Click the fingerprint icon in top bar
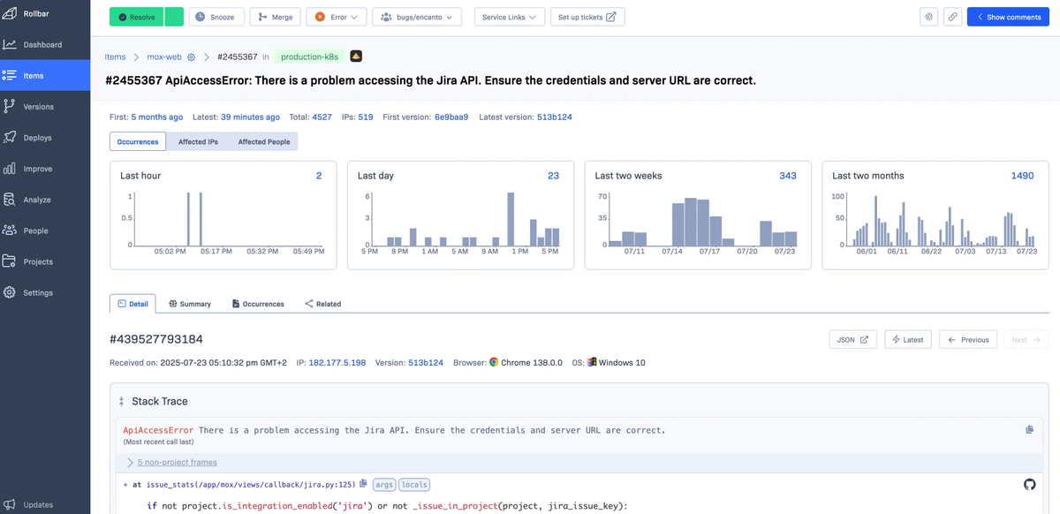Screen dimensions: 1060x514 pos(927,17)
